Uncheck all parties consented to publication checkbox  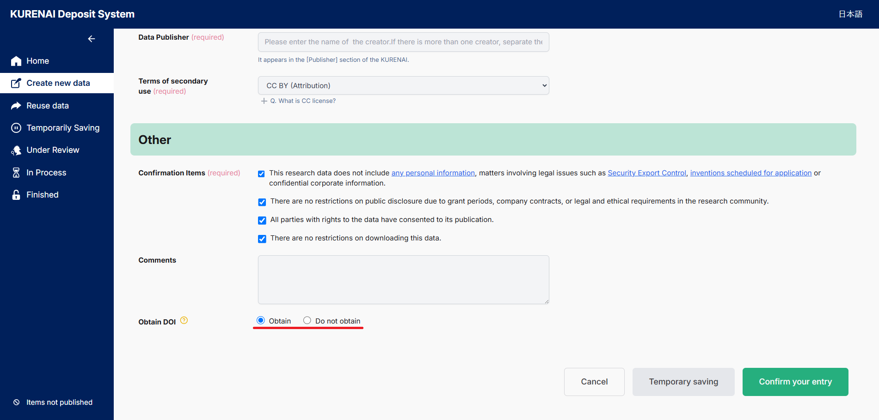point(262,220)
